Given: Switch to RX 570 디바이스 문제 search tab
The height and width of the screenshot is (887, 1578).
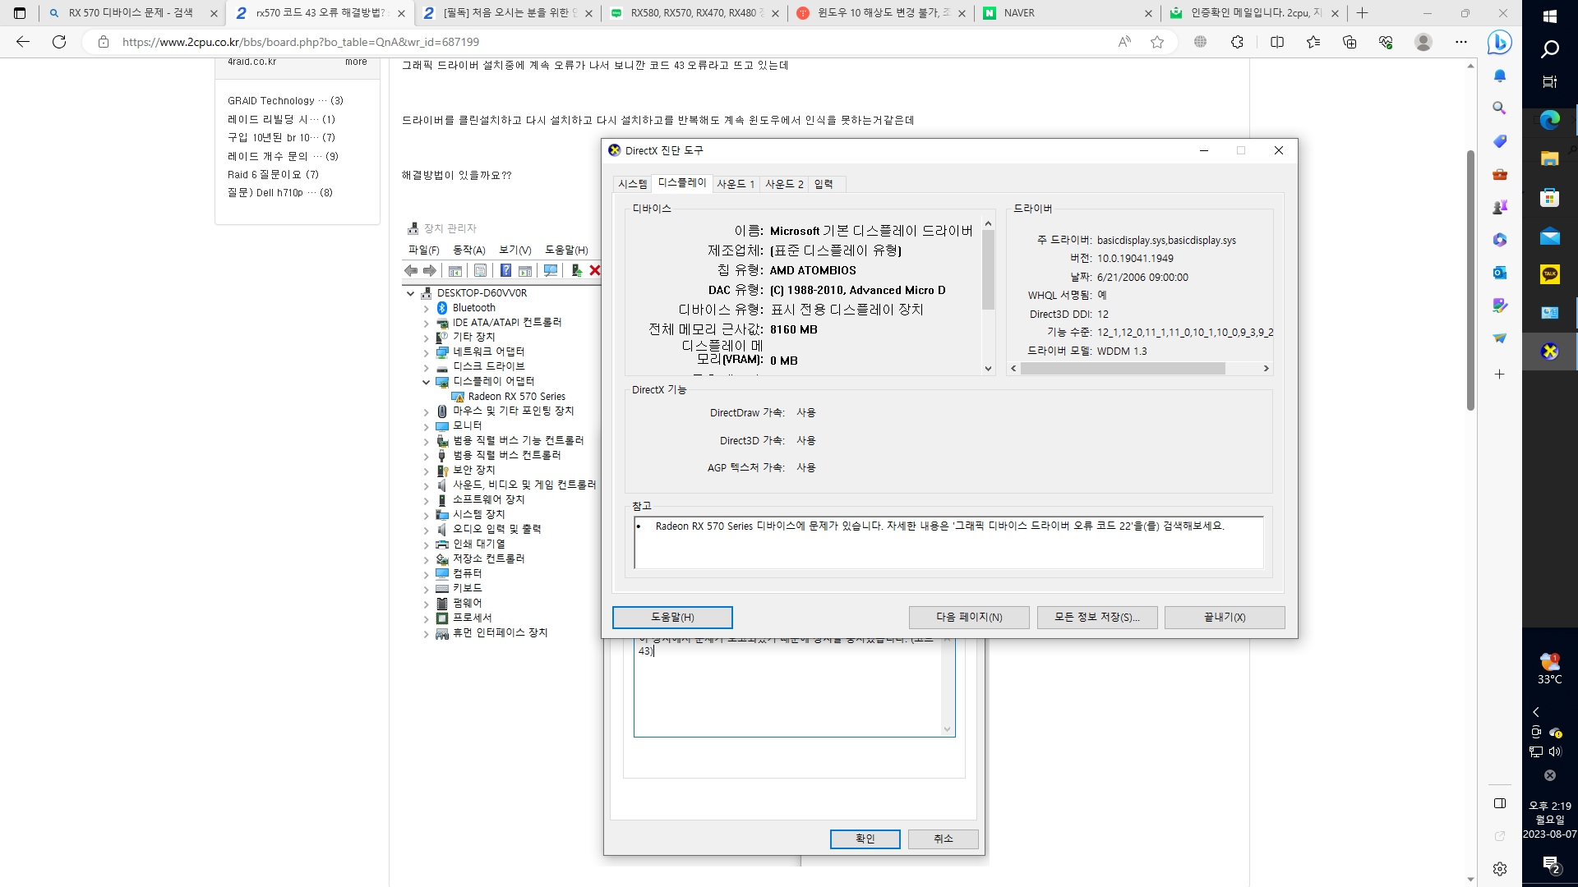Looking at the screenshot, I should coord(131,13).
